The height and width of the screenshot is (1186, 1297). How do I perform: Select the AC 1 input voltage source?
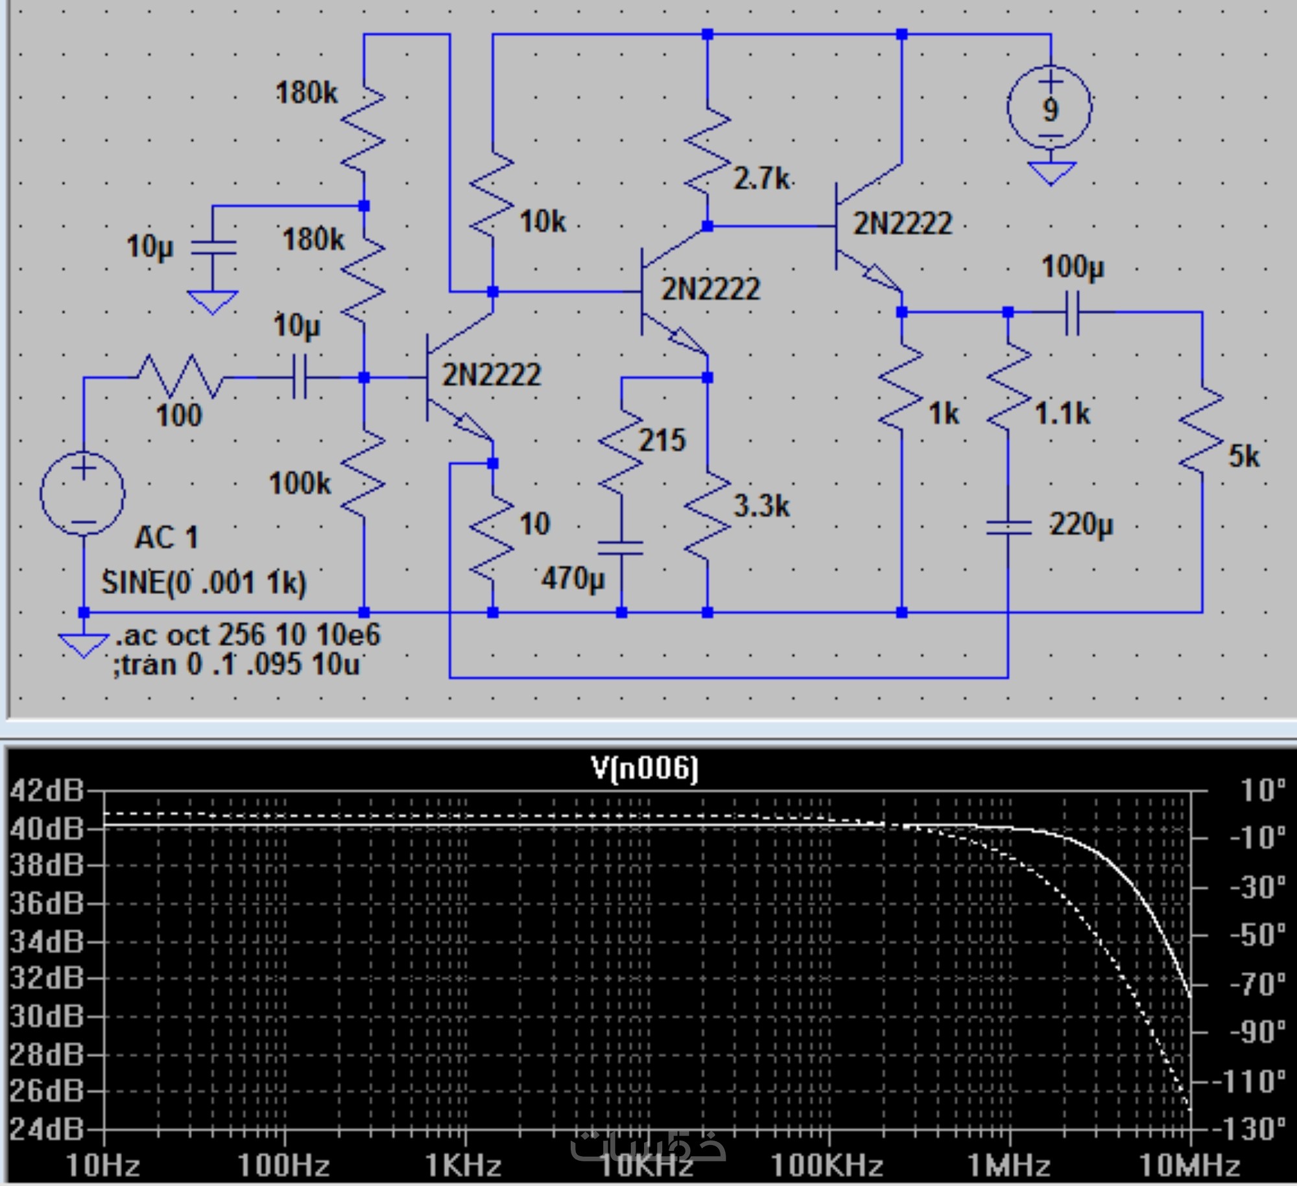coord(83,493)
